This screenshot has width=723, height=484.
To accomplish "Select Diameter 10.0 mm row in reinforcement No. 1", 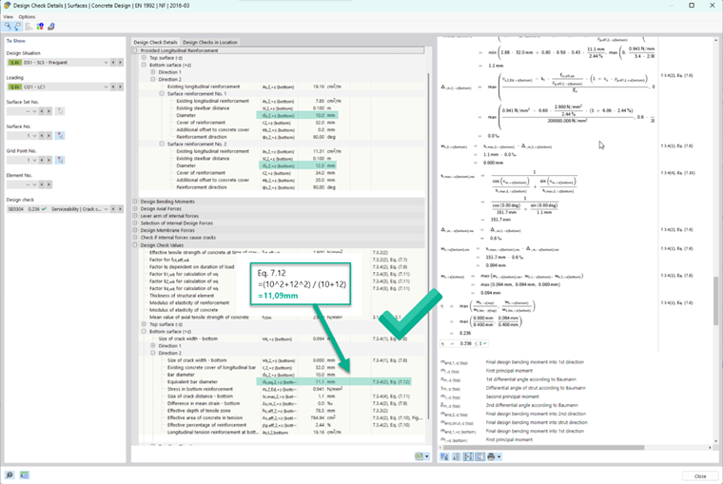I will click(282, 115).
